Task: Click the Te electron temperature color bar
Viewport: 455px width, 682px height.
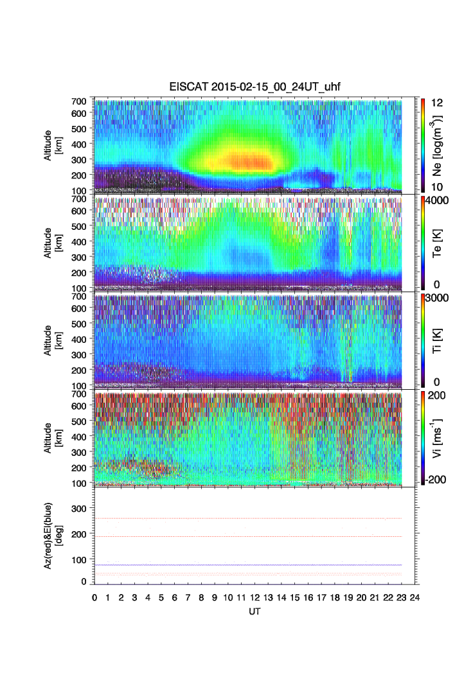Action: click(x=423, y=243)
